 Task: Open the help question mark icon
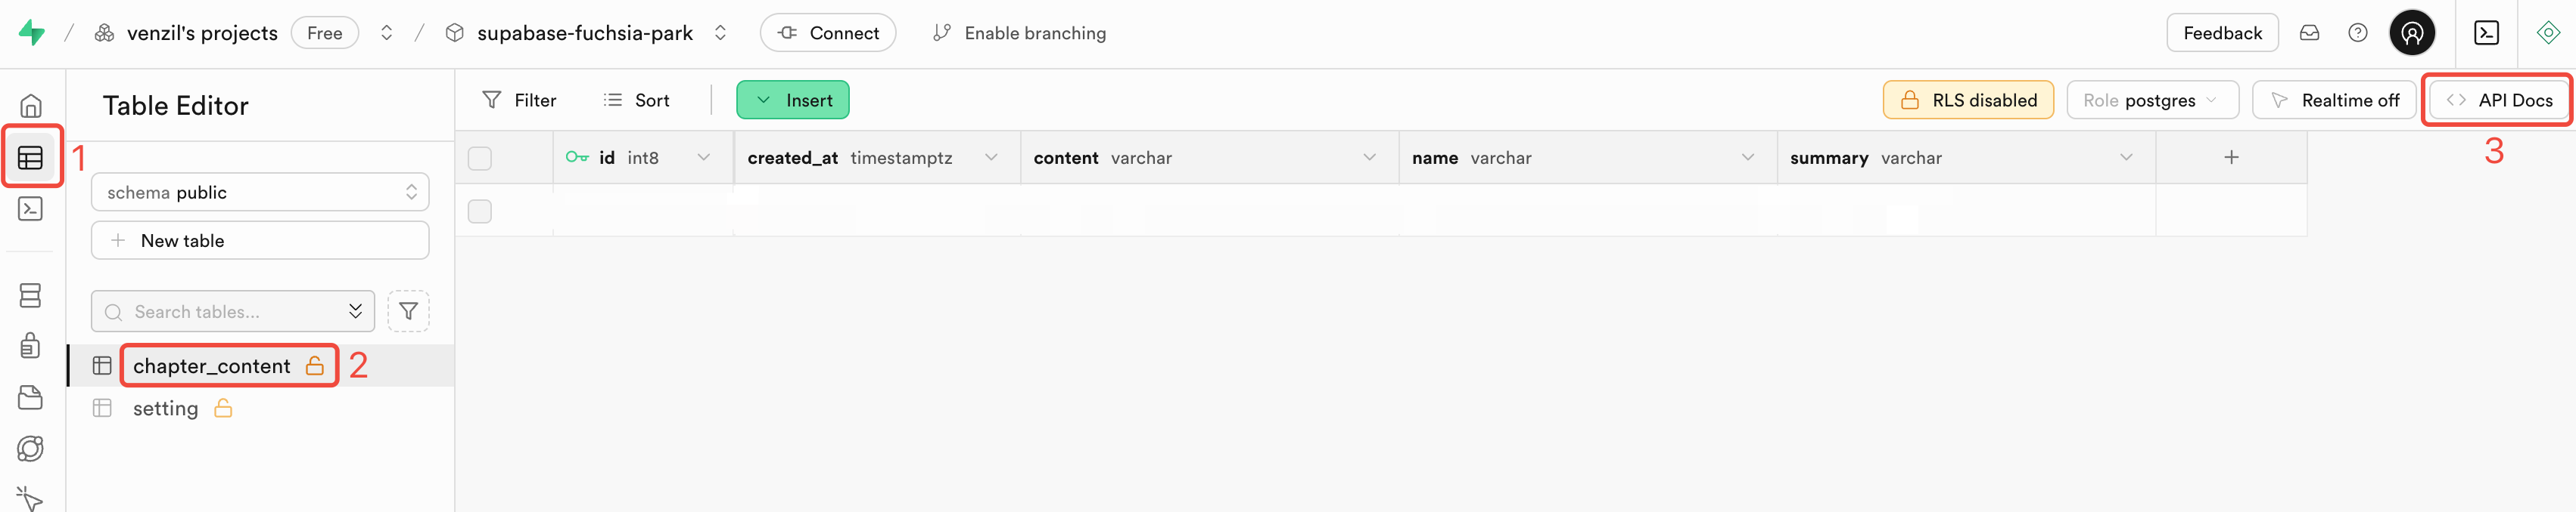pyautogui.click(x=2357, y=33)
